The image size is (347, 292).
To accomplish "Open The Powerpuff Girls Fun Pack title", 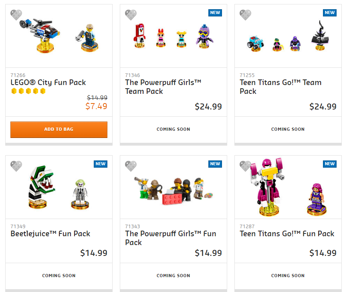I will coord(170,238).
